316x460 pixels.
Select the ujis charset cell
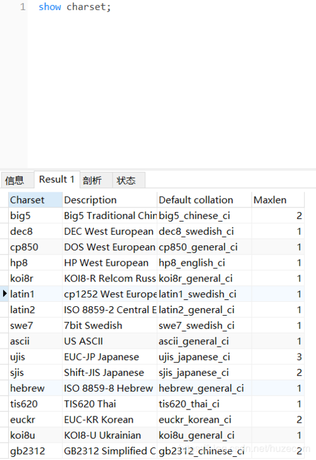(x=35, y=357)
